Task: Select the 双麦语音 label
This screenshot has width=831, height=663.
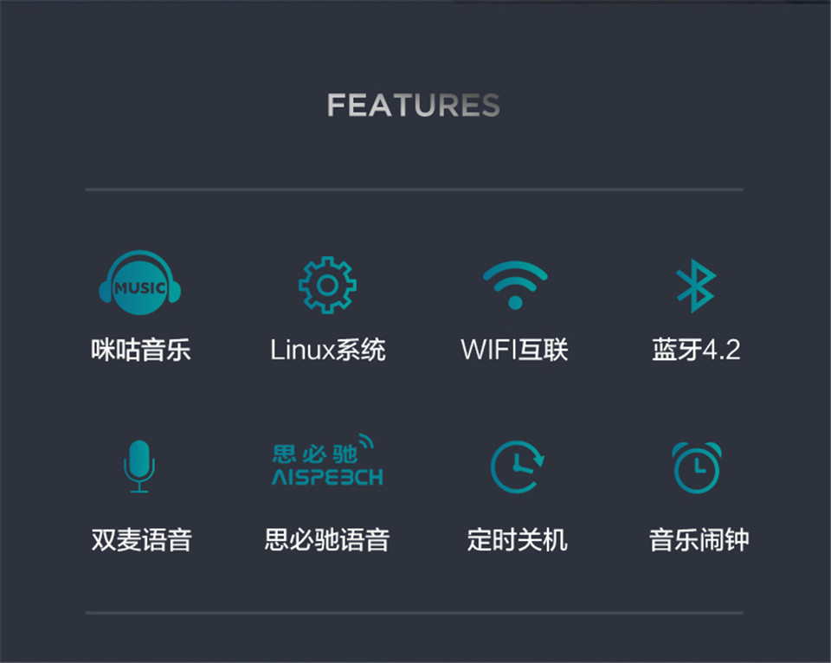Action: click(141, 540)
